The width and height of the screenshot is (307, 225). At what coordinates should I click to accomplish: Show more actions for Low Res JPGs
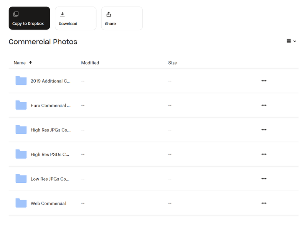tap(264, 179)
